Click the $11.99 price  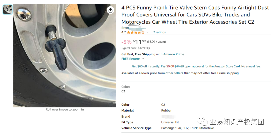click(139, 42)
